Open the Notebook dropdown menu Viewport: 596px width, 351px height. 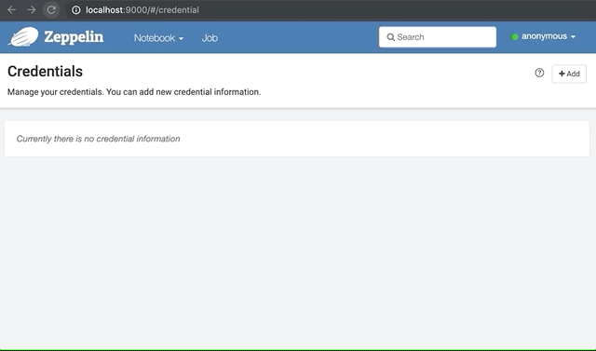tap(158, 38)
